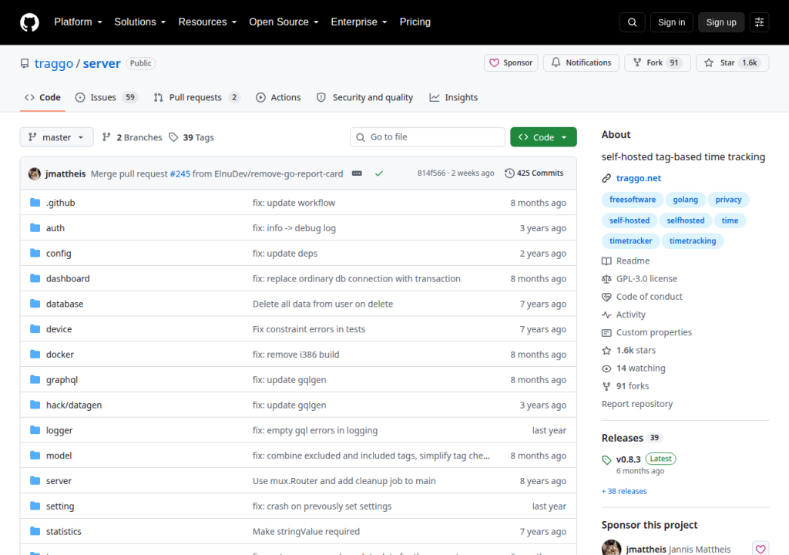Open the 91 forks link
This screenshot has width=789, height=555.
pos(633,386)
